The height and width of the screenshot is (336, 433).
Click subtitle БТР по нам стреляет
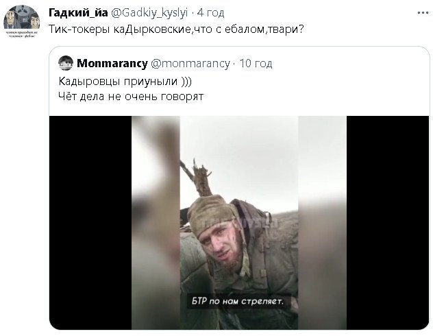click(238, 300)
